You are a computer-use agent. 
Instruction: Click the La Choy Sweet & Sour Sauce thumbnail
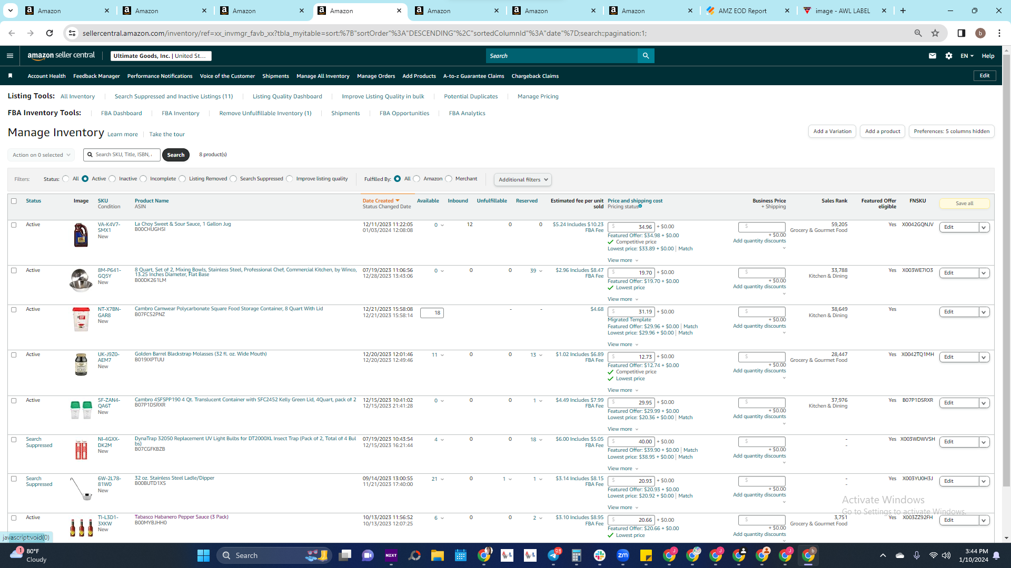tap(81, 235)
